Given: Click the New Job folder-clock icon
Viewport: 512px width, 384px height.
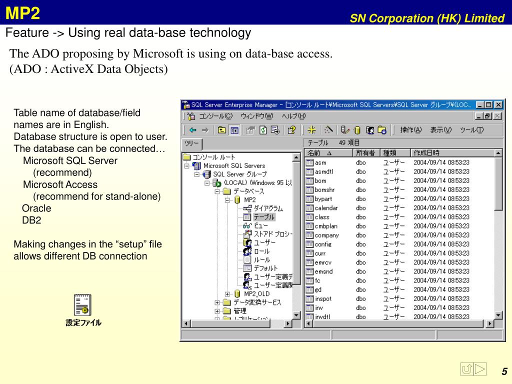Looking at the screenshot, I should (x=382, y=130).
